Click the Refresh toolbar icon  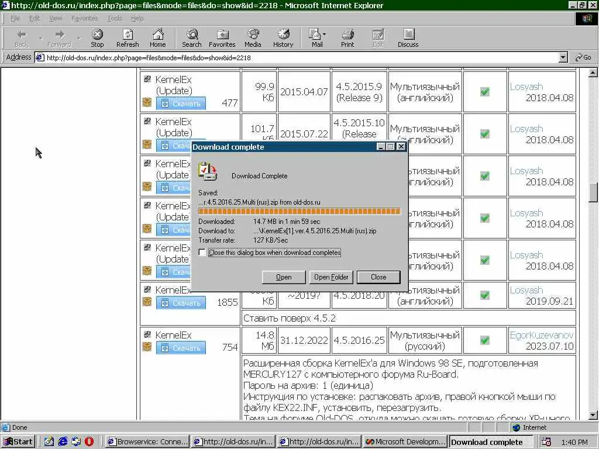[x=128, y=38]
